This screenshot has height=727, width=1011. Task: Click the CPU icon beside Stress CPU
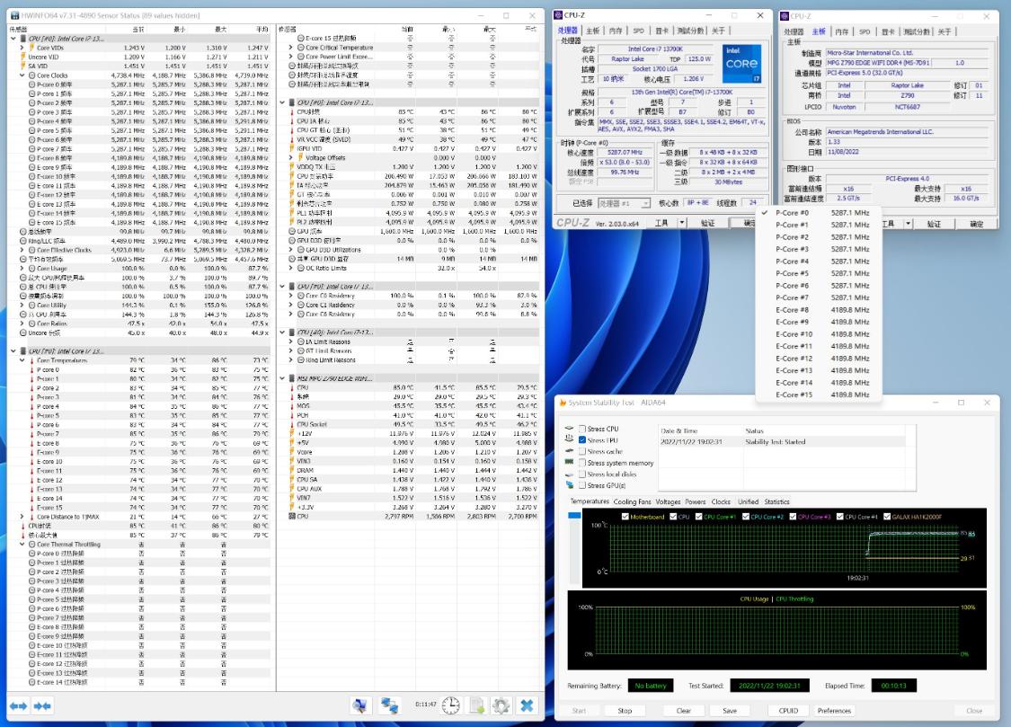pyautogui.click(x=569, y=427)
